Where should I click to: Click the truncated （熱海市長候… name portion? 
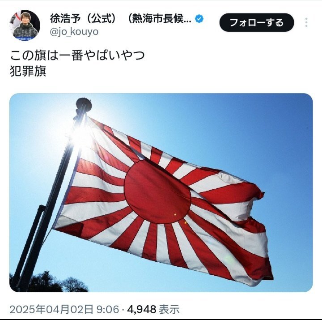pos(159,19)
